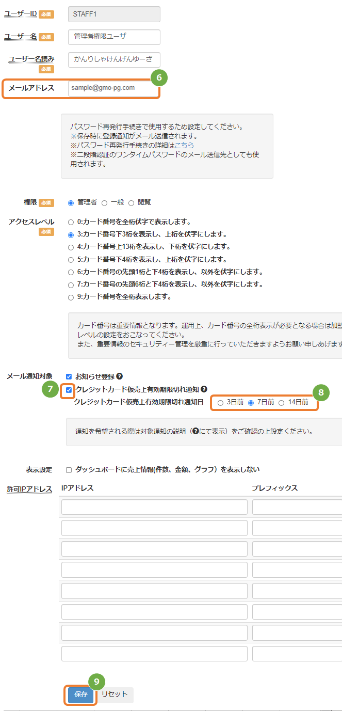
Task: Click the ユーザー名読み input field
Action: coord(114,59)
